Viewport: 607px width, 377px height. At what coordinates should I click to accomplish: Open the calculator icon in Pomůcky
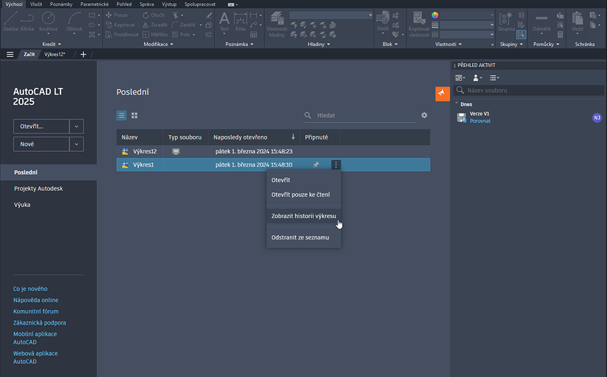click(560, 34)
